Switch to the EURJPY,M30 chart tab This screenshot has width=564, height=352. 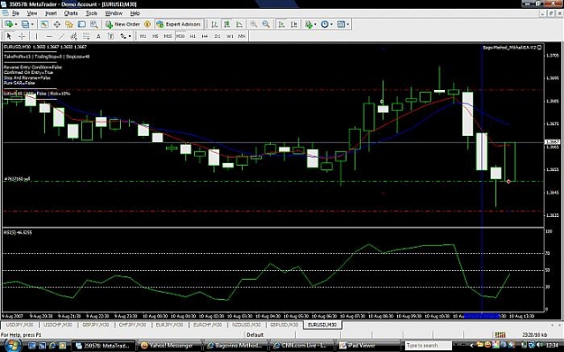170,325
